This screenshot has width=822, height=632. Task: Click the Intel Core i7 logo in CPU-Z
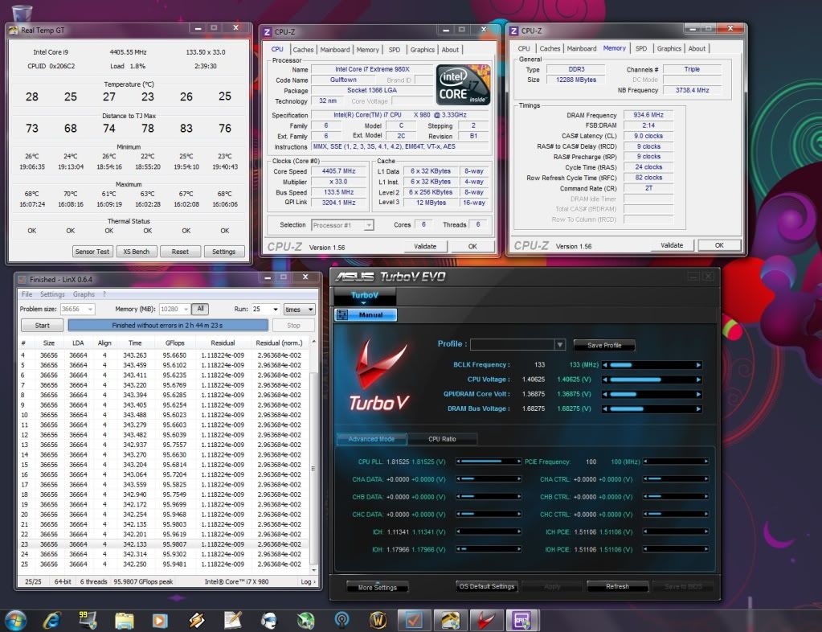click(x=463, y=84)
